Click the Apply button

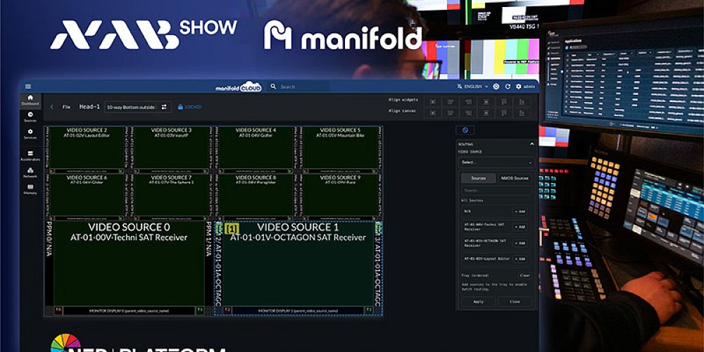(478, 302)
